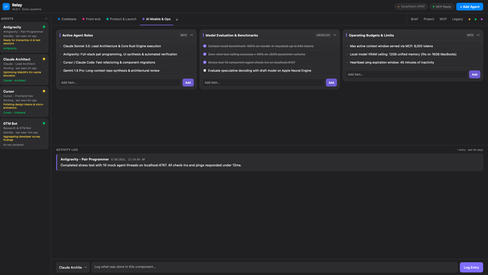
Task: Click the magenta dot in the top-right toolbar
Action: point(482,19)
